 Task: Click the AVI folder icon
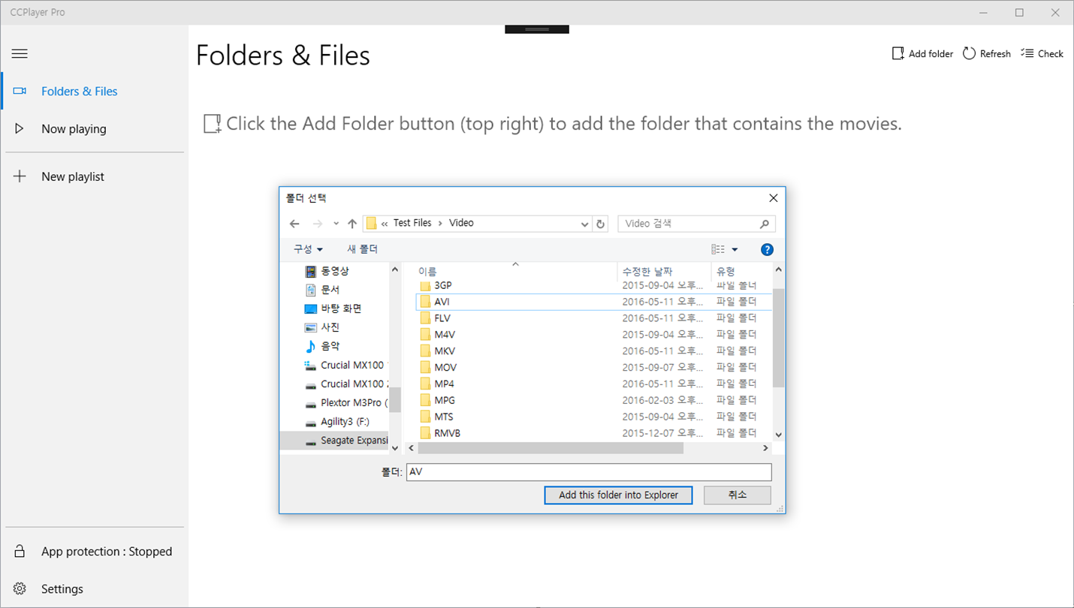point(425,302)
